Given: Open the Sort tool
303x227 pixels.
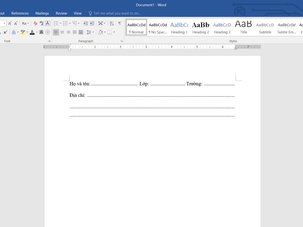Looking at the screenshot, I should 112,23.
